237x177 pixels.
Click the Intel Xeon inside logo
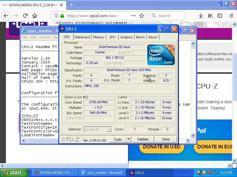point(161,55)
